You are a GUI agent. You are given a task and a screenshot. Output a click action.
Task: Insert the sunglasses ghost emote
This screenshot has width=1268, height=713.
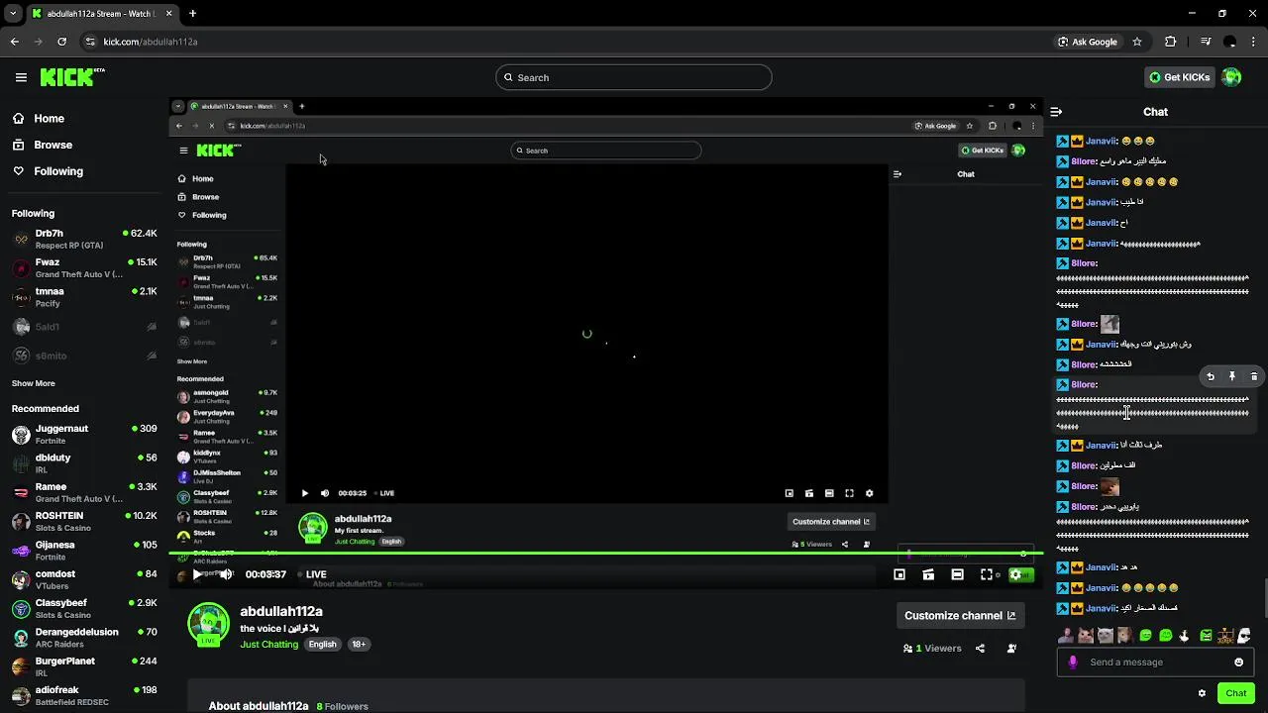click(x=1244, y=636)
